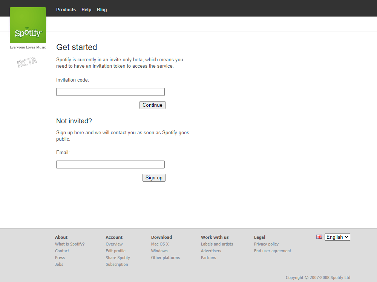
Task: Click the Get started heading
Action: (x=77, y=47)
